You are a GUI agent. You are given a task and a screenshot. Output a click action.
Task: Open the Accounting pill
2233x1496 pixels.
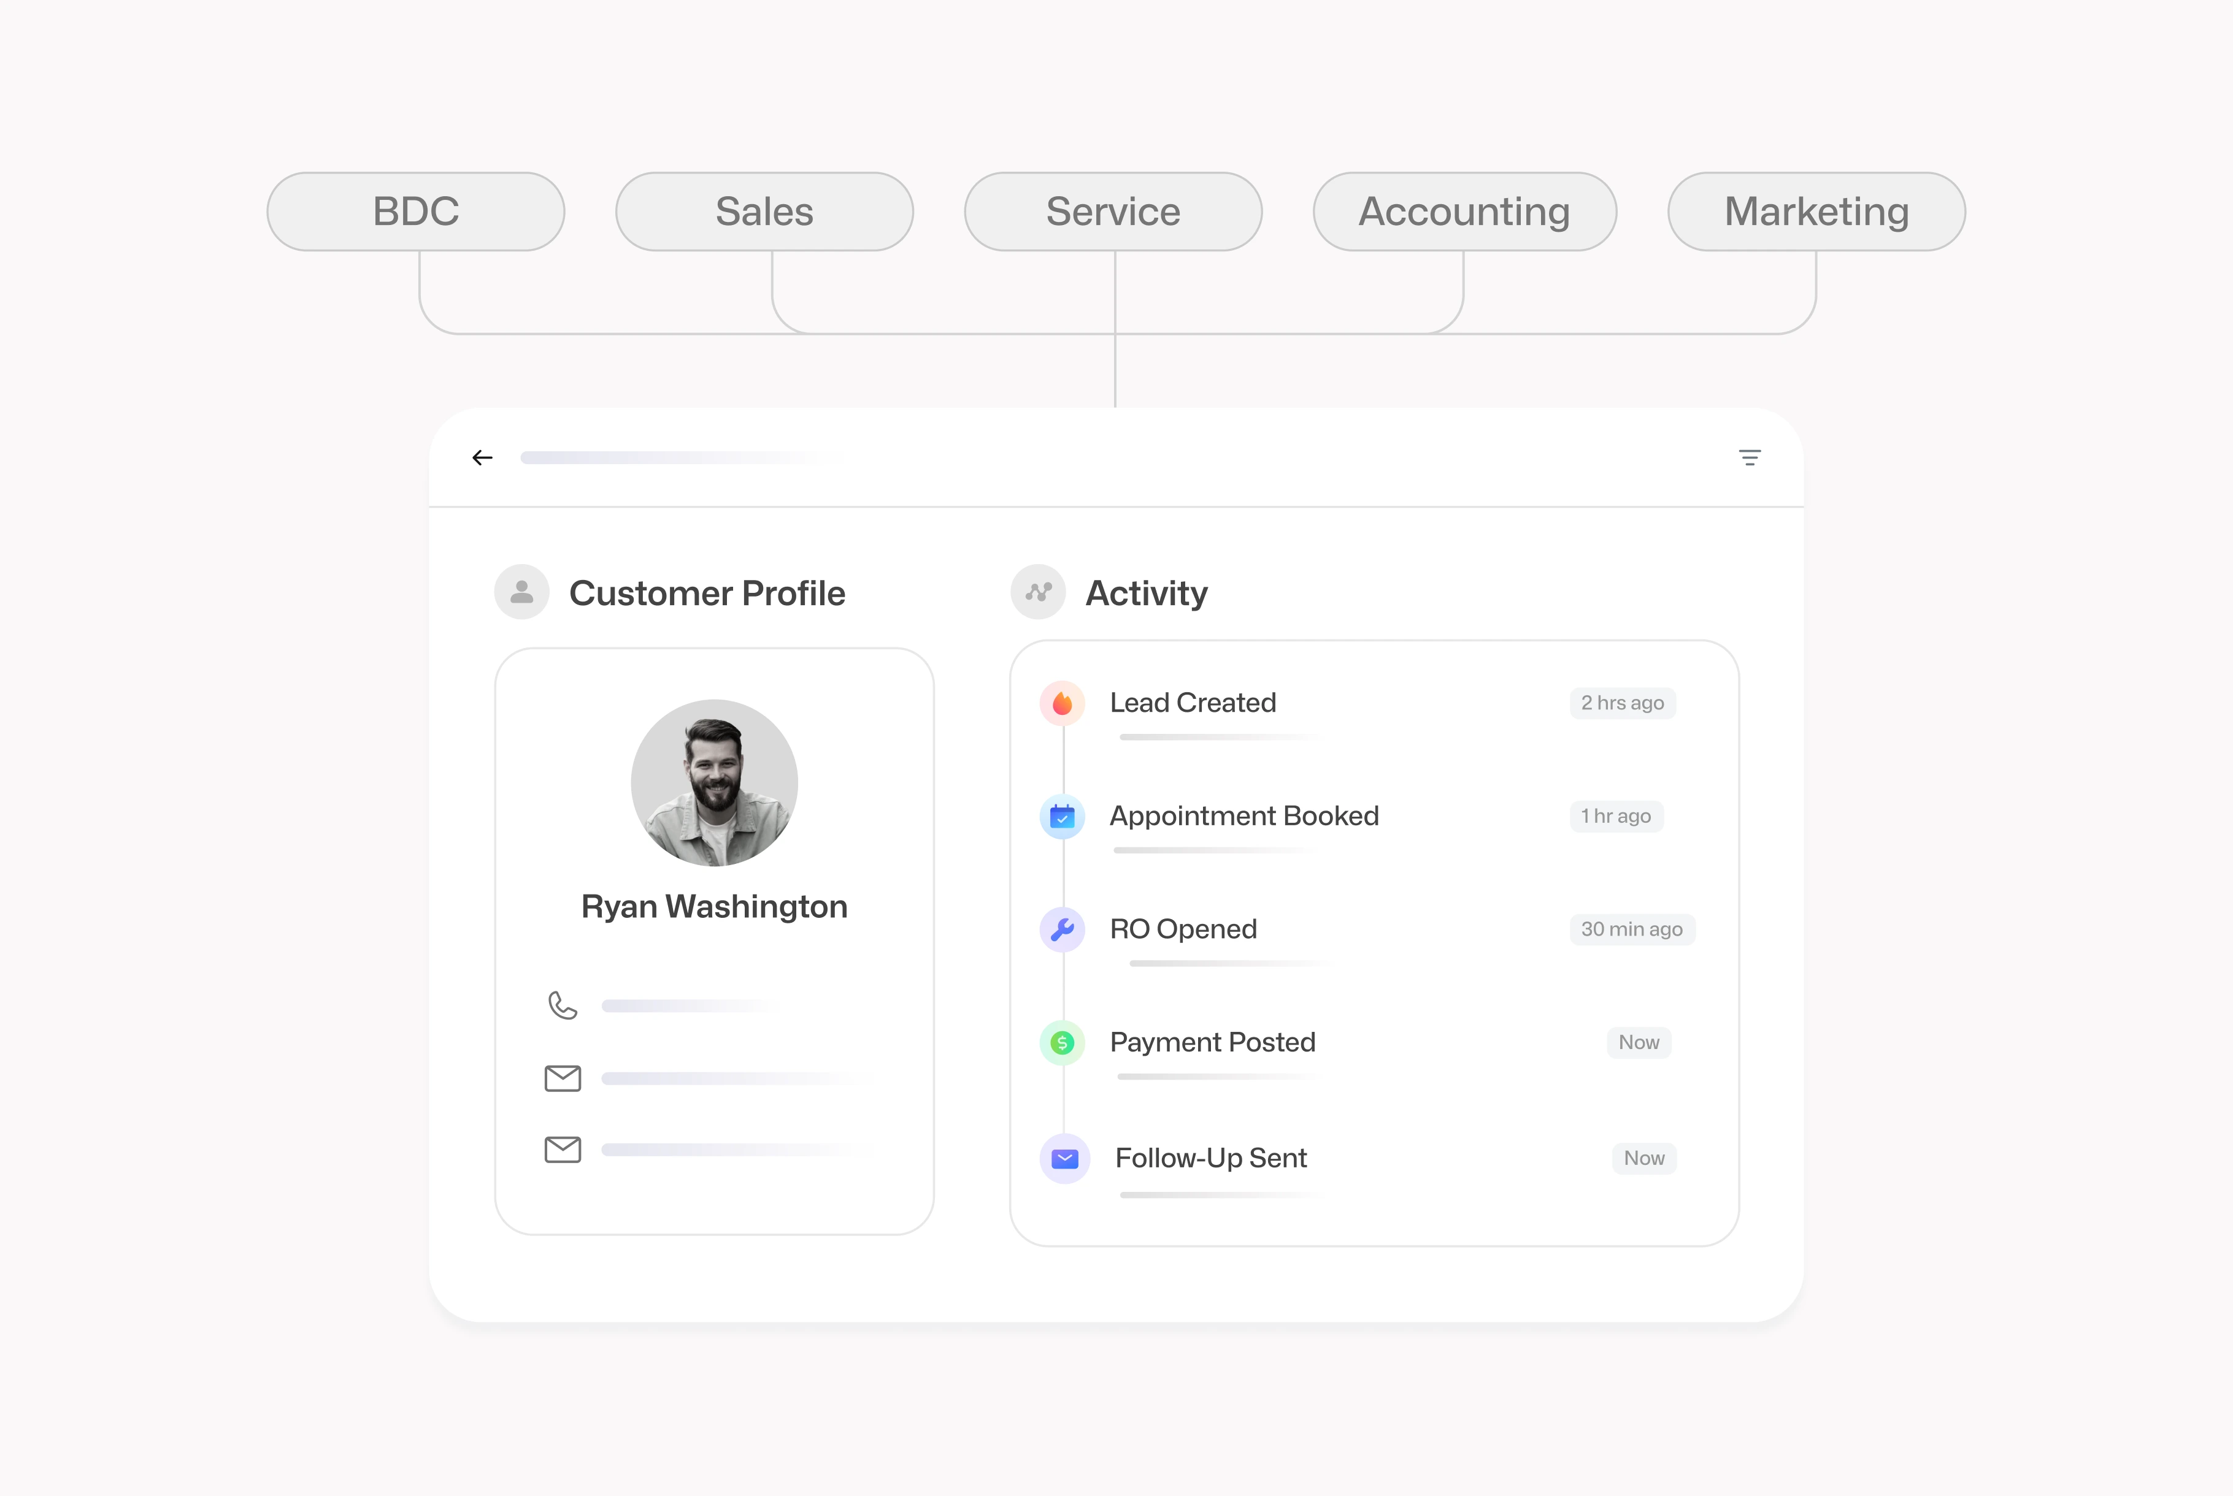click(1464, 212)
